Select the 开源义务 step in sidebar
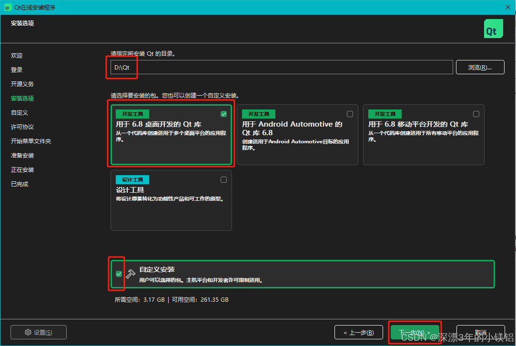The image size is (516, 346). pyautogui.click(x=22, y=84)
